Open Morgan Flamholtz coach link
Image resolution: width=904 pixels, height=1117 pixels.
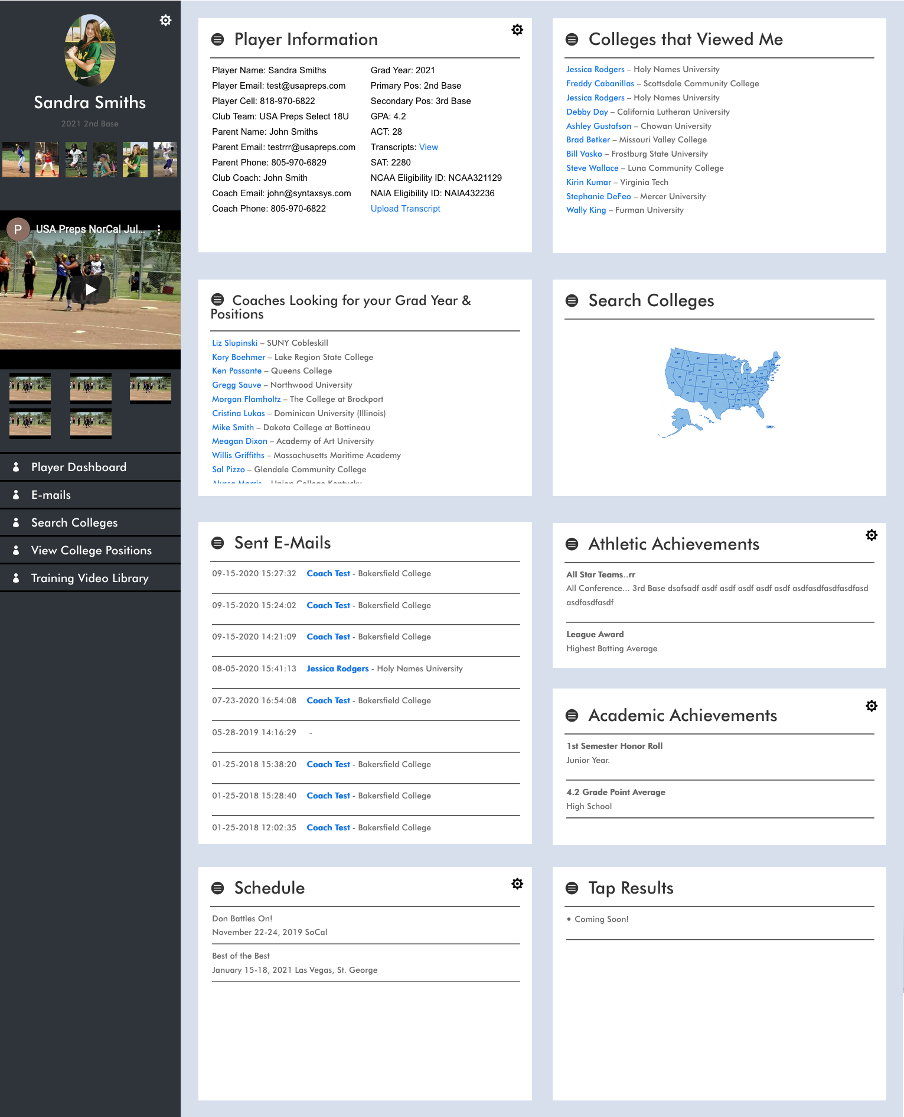click(246, 399)
